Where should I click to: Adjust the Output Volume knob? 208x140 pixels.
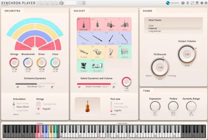pos(187,54)
